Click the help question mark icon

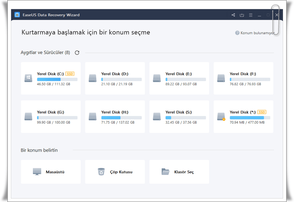coord(237,33)
